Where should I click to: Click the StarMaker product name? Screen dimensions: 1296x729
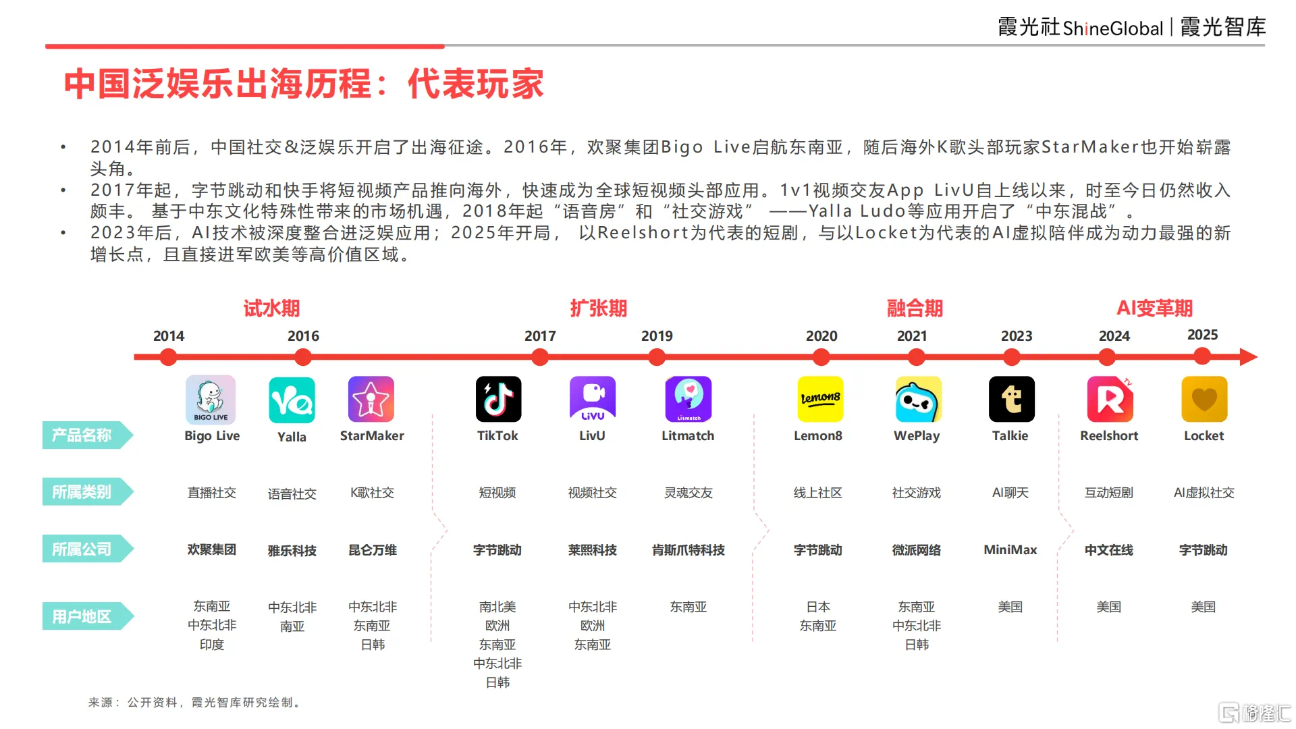pos(372,436)
